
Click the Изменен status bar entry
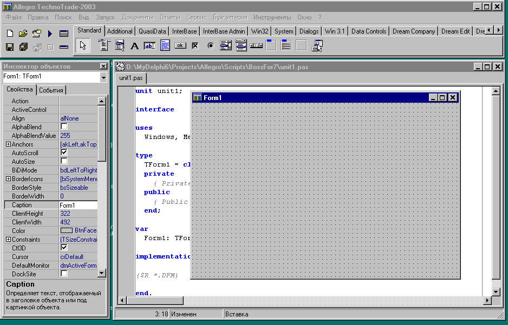[x=184, y=314]
